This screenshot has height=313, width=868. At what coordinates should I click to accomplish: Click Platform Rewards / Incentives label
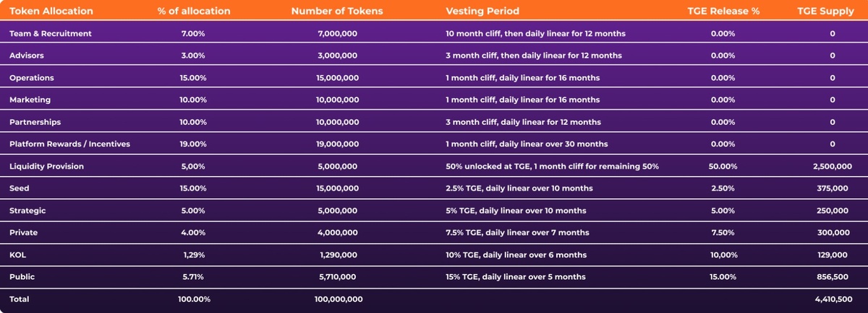69,144
